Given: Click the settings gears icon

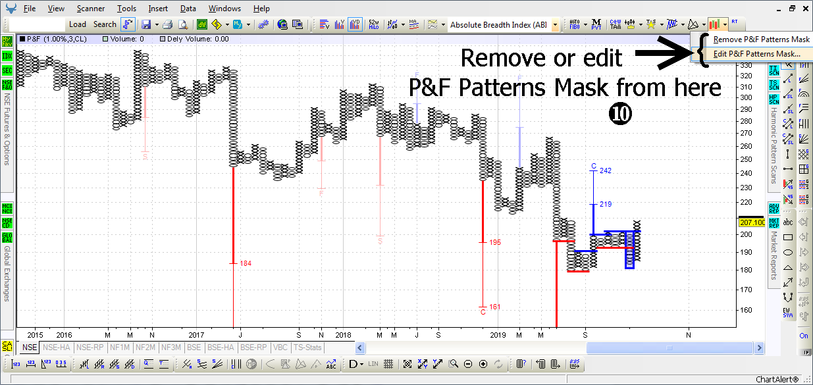Looking at the screenshot, I should pyautogui.click(x=265, y=24).
